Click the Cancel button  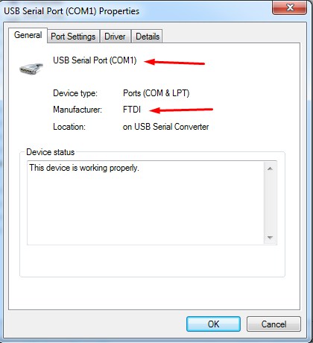tap(274, 324)
